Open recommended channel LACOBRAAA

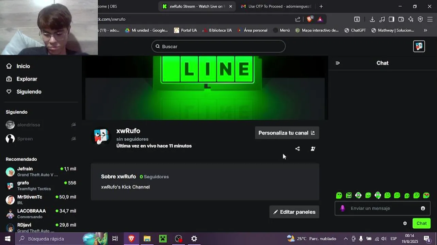[41, 214]
